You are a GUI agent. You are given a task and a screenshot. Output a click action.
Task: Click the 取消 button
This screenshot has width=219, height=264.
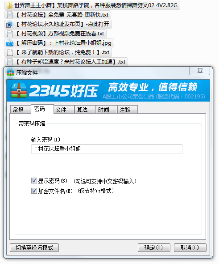click(190, 247)
